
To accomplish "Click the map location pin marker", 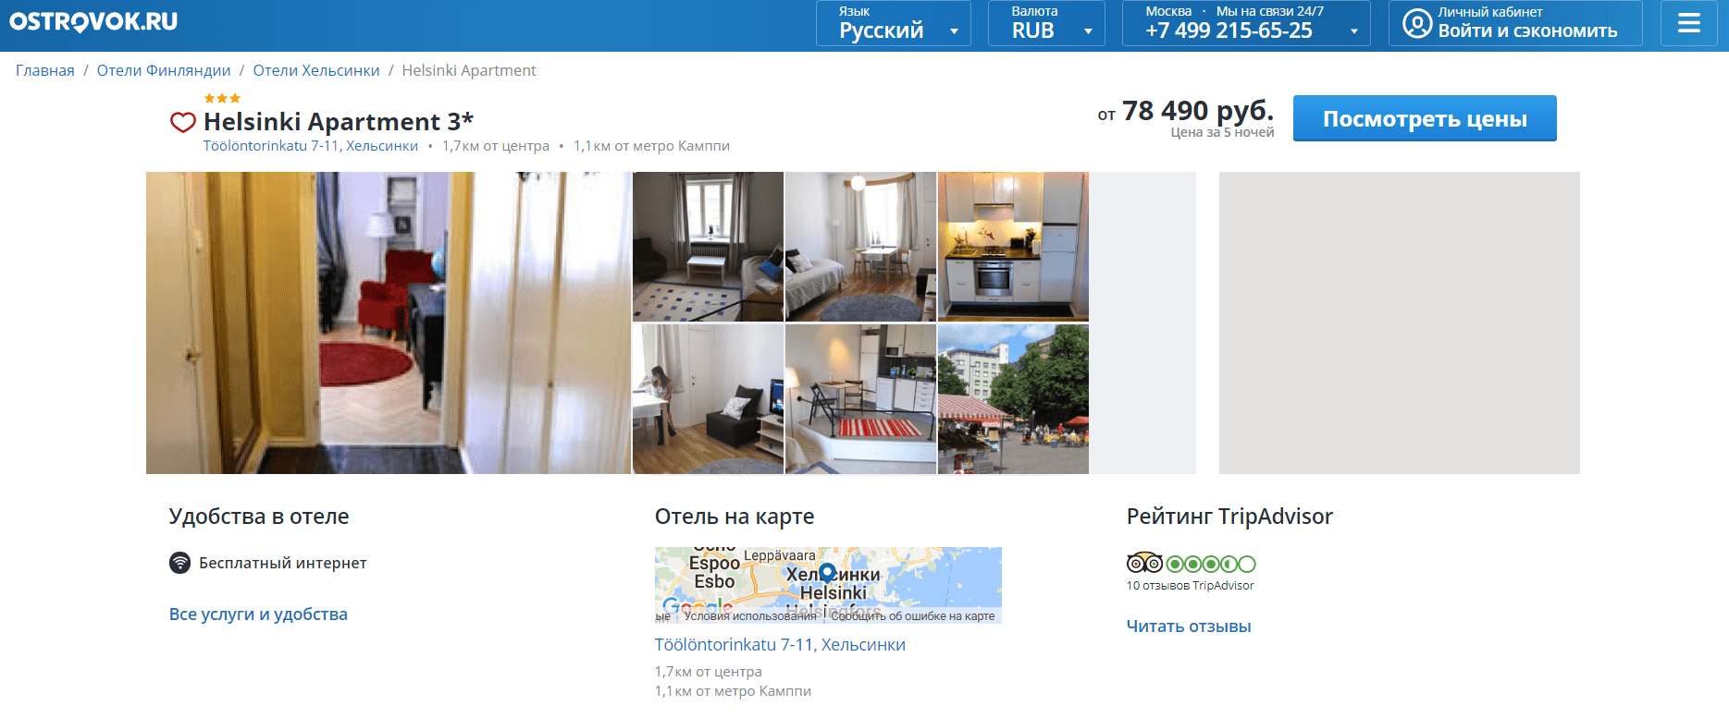I will [827, 573].
